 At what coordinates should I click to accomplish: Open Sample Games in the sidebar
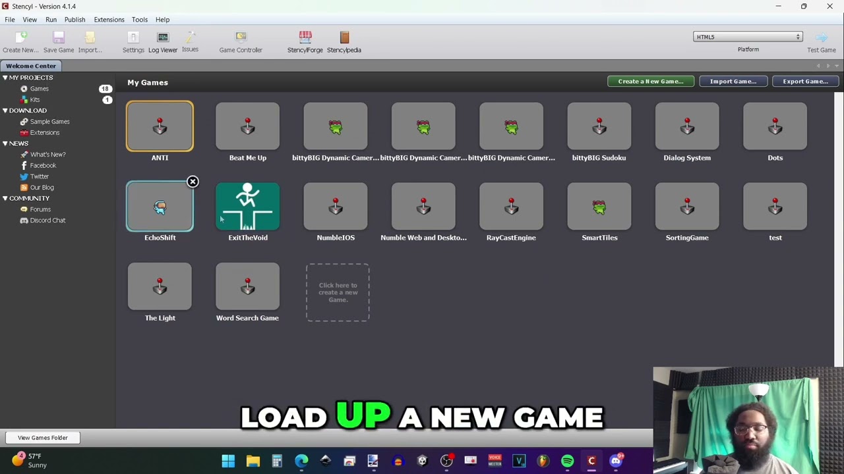pyautogui.click(x=49, y=122)
